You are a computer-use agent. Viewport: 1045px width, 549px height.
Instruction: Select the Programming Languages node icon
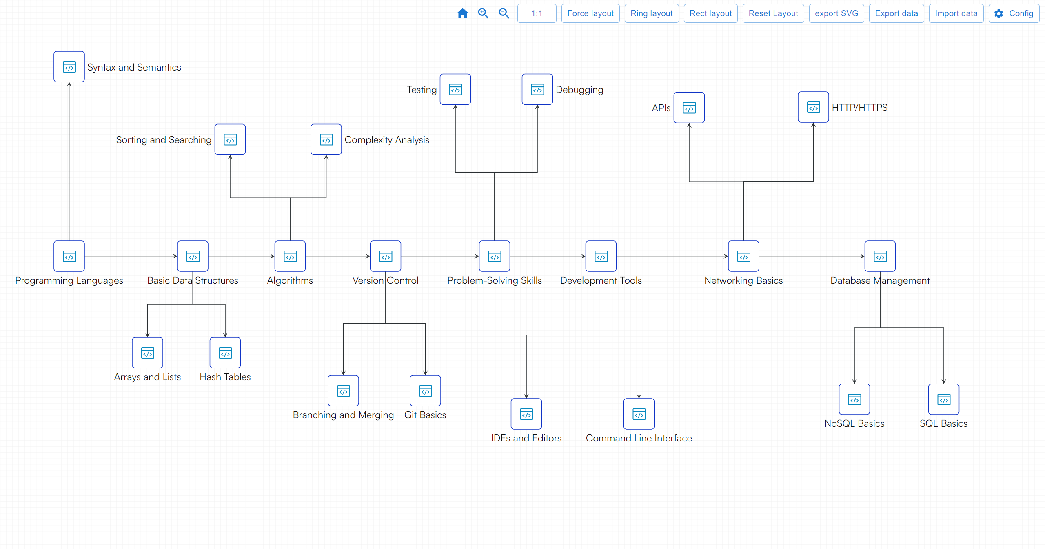tap(69, 256)
